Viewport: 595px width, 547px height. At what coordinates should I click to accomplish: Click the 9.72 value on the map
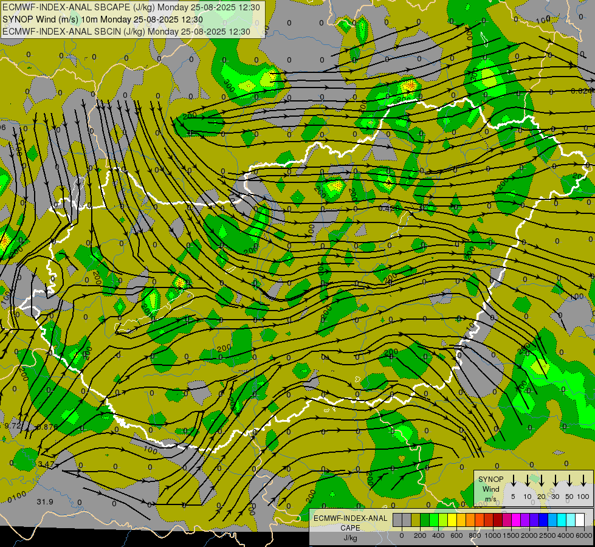pyautogui.click(x=13, y=426)
